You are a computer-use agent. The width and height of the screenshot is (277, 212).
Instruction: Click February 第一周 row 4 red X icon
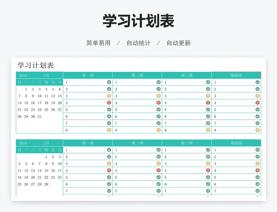(x=109, y=170)
